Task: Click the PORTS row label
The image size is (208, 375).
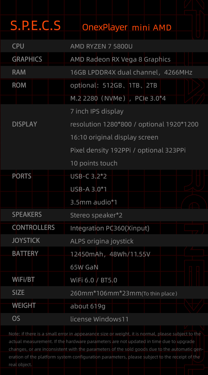Action: pyautogui.click(x=22, y=176)
